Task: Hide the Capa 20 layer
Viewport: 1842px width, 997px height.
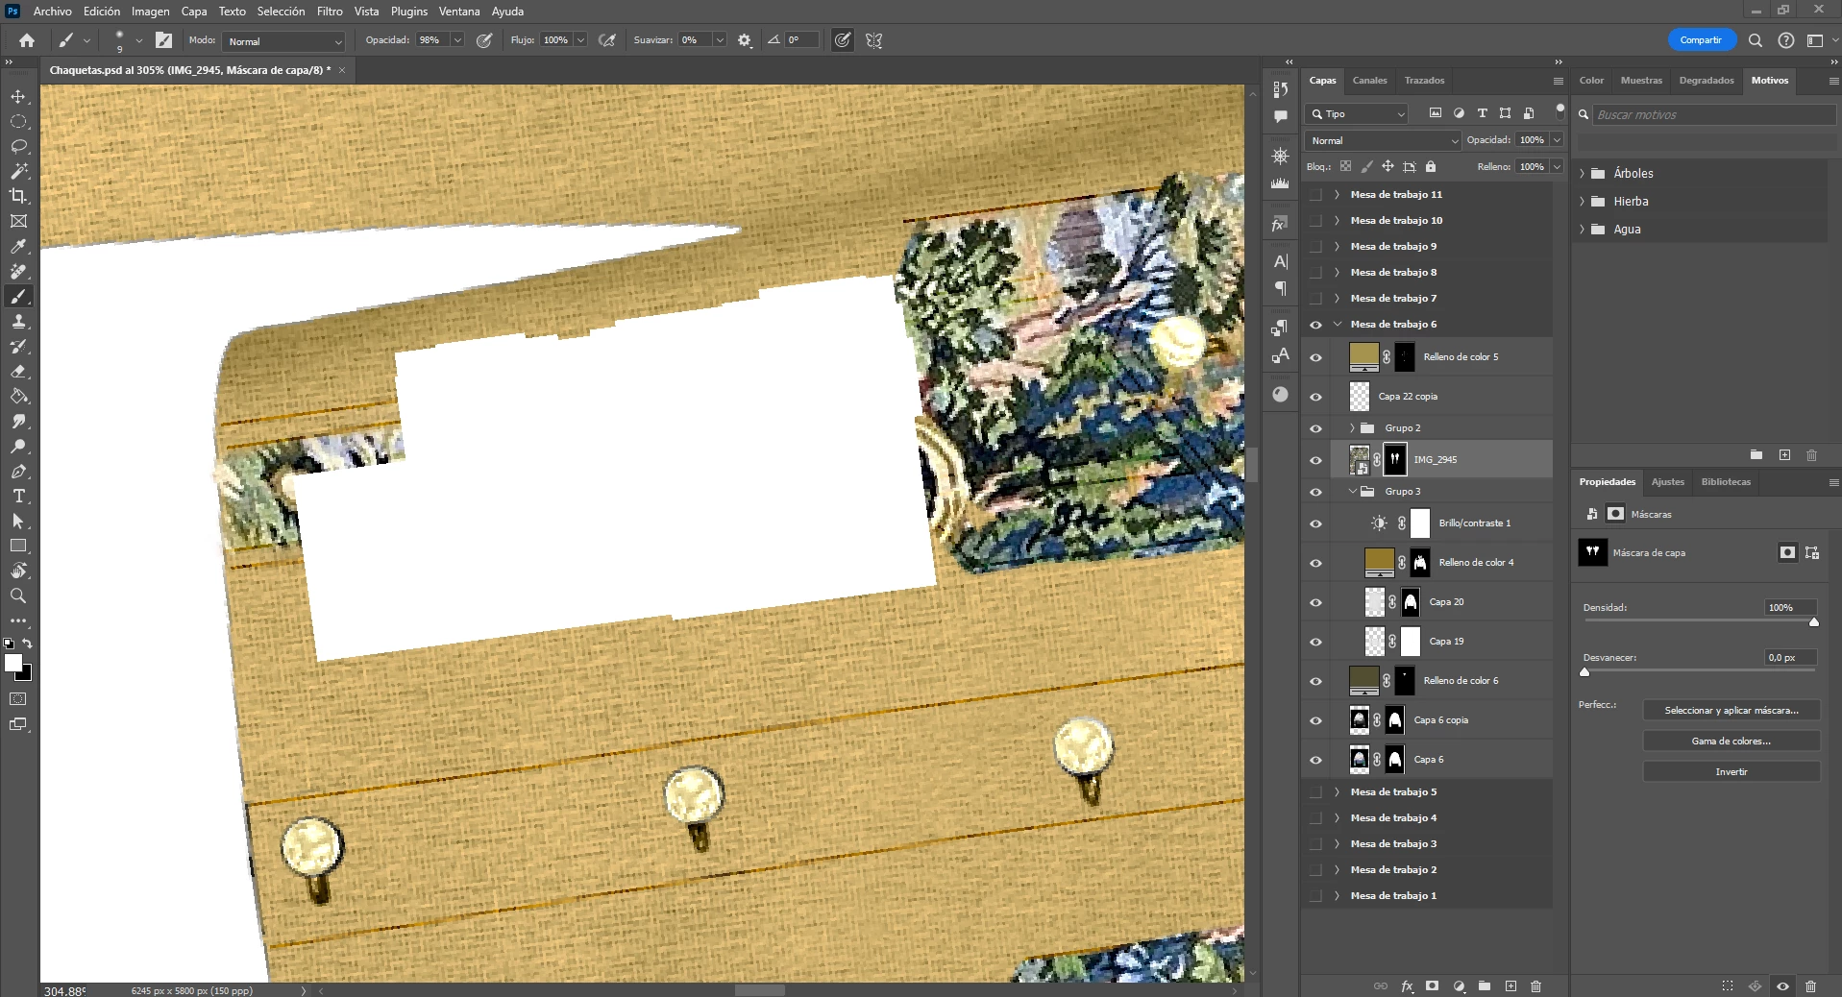Action: [x=1316, y=602]
